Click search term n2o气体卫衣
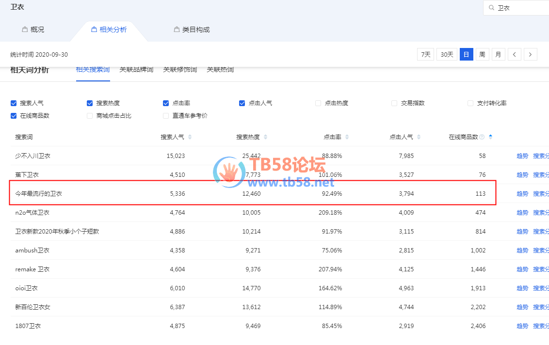 [32, 213]
